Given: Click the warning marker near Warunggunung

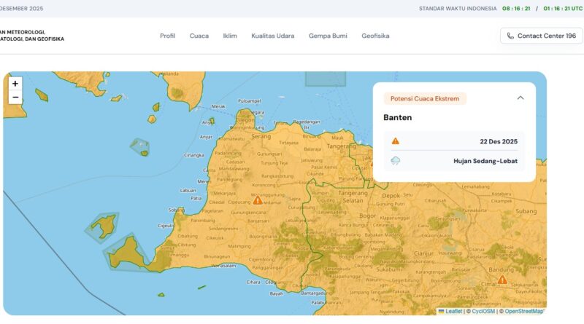Looking at the screenshot, I should pos(257,199).
